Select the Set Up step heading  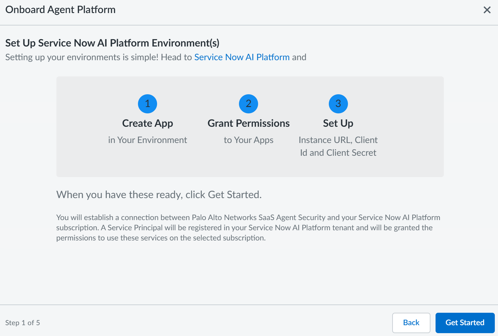point(338,123)
